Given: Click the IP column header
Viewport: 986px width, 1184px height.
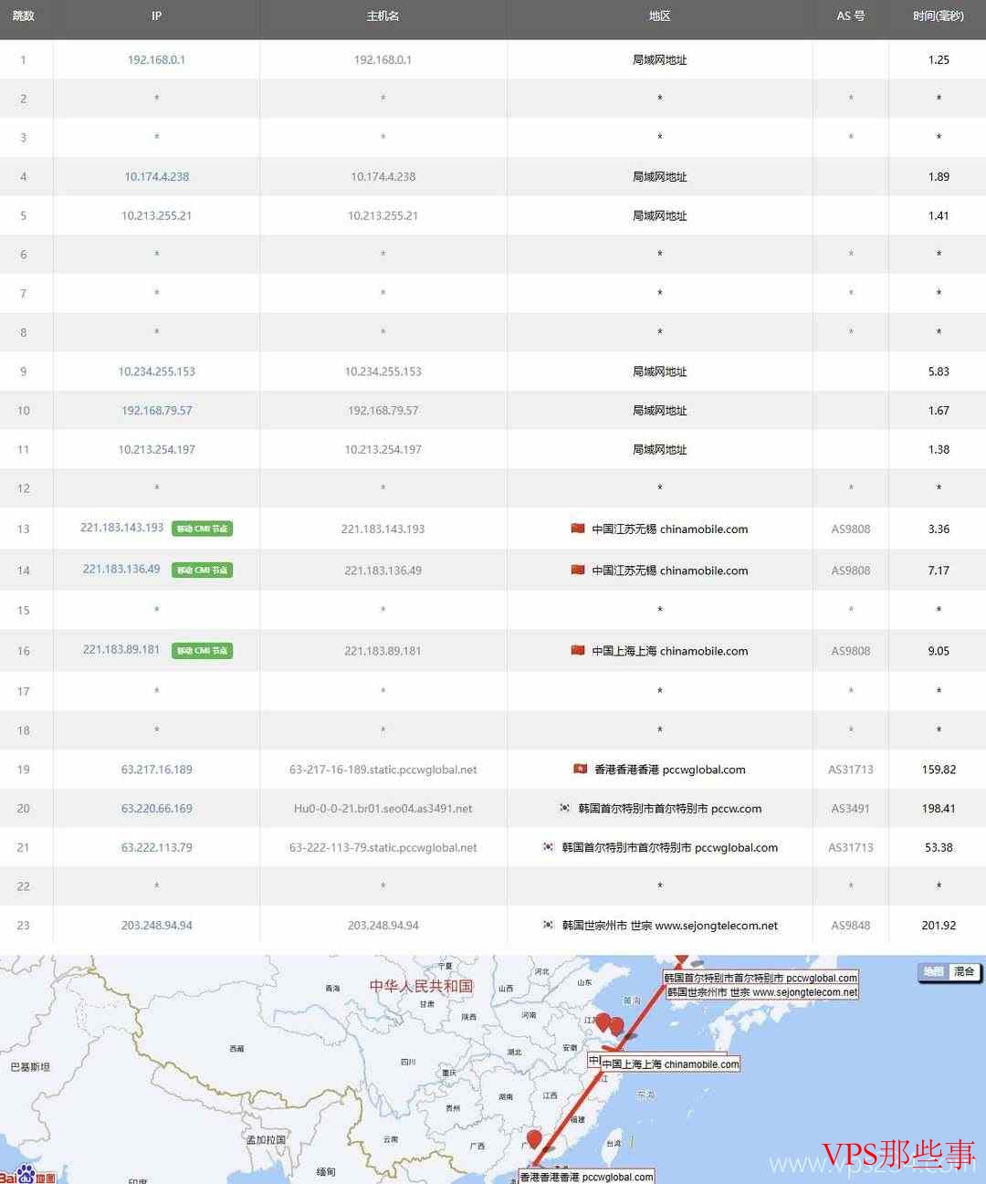Looking at the screenshot, I should (156, 16).
